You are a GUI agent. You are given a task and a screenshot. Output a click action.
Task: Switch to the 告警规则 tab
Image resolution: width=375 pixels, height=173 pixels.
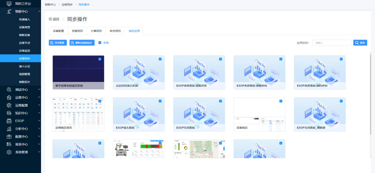(x=77, y=31)
